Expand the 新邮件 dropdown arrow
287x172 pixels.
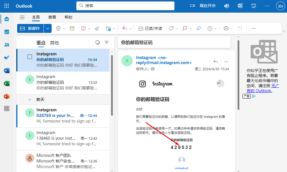(48, 28)
